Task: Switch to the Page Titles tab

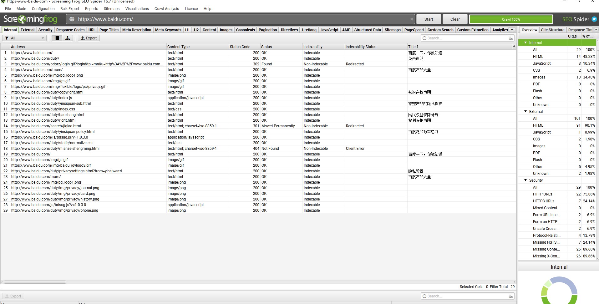Action: 109,30
